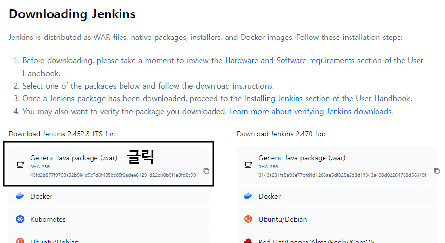Click the weekly SHA-256 hash starting 0143a231
The image size is (445, 243).
[342, 175]
